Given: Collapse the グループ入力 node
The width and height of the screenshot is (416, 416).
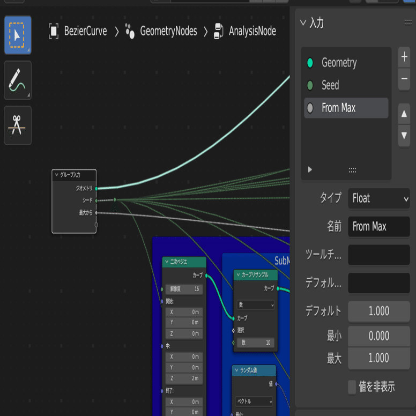Looking at the screenshot, I should [x=56, y=175].
